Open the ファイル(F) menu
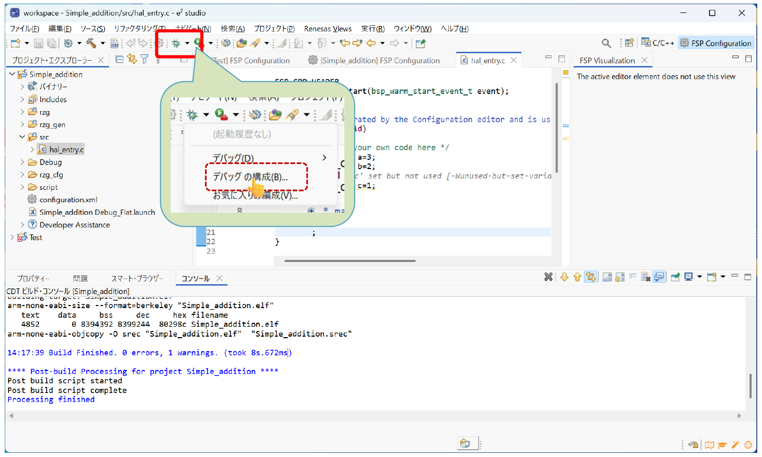This screenshot has width=762, height=457. coord(24,29)
